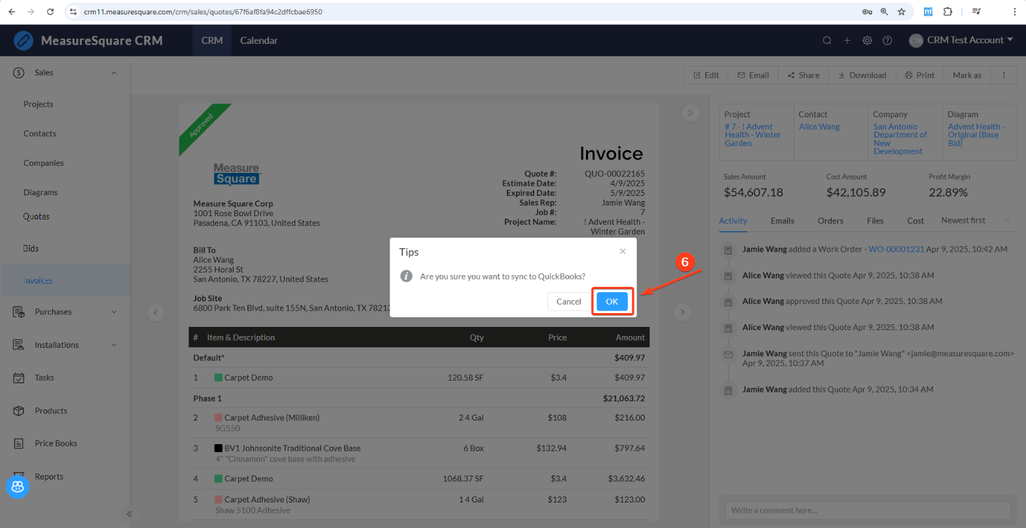
Task: Open Projects in the sidebar
Action: [x=39, y=104]
